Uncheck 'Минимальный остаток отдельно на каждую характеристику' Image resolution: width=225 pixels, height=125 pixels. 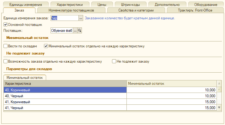(46, 46)
